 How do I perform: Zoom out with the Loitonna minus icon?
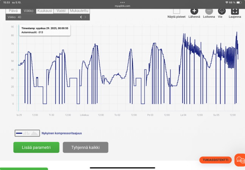[x=209, y=11]
